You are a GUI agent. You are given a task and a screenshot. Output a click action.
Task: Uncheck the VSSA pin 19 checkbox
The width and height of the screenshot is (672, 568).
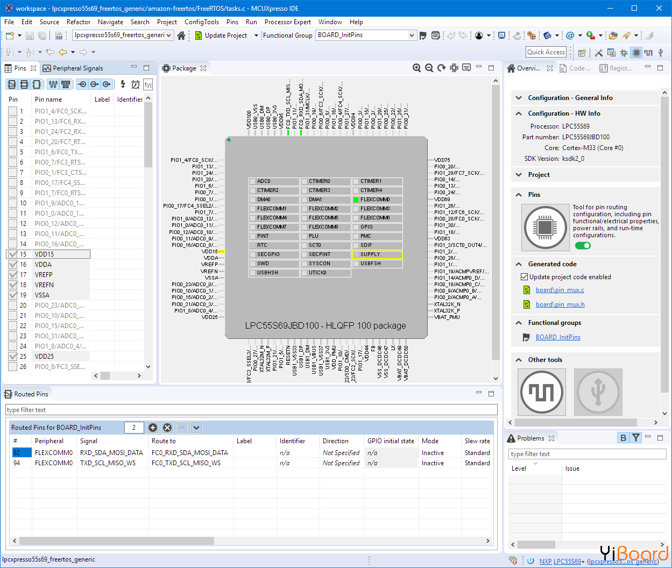click(13, 295)
